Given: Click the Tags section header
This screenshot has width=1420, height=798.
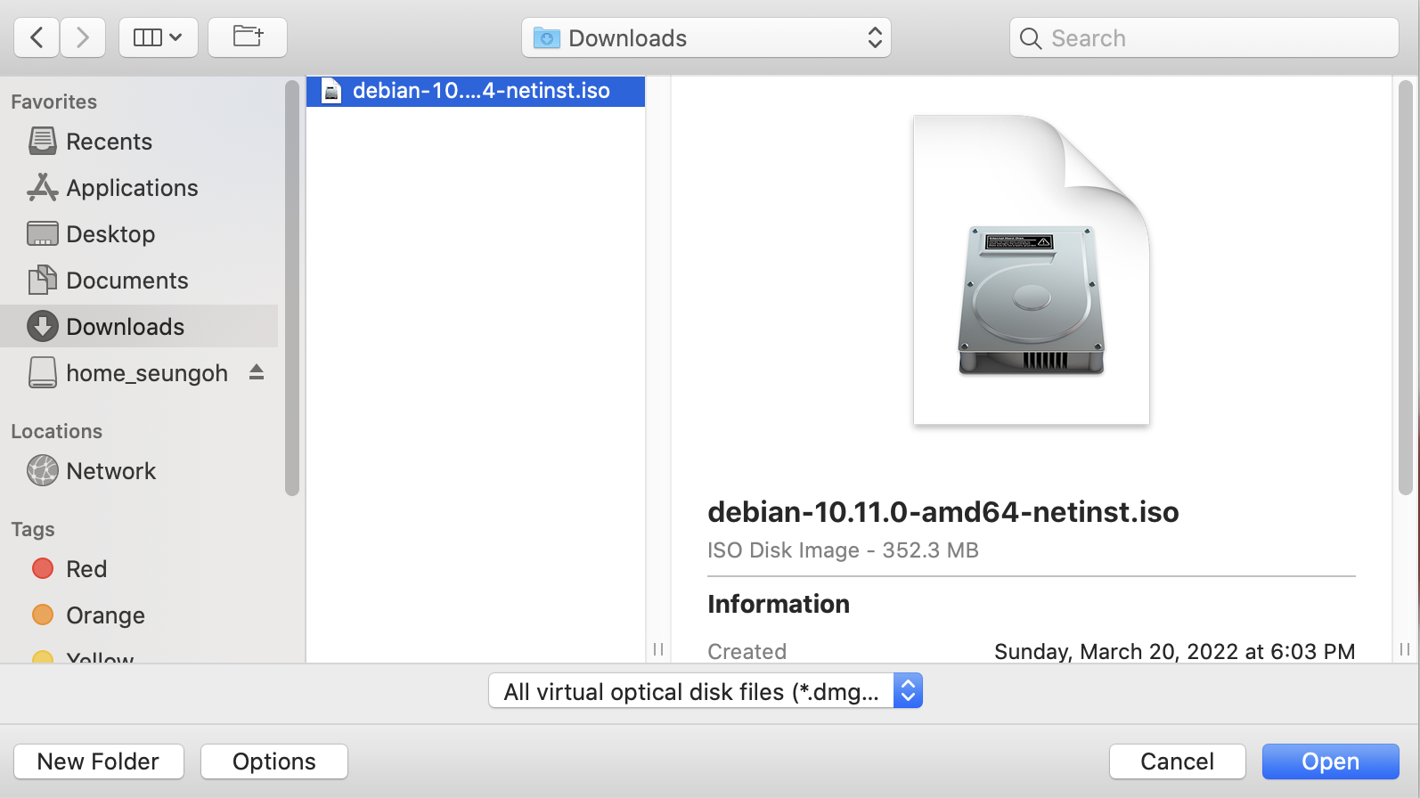Looking at the screenshot, I should (33, 530).
